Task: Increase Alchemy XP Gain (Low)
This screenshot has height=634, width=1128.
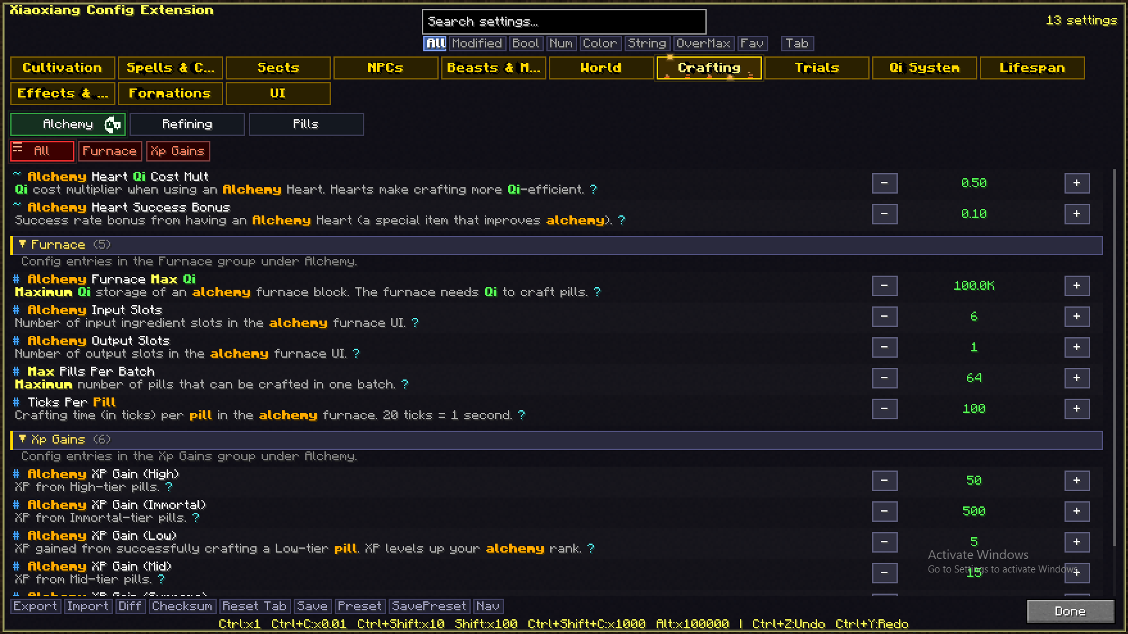Action: [1077, 542]
